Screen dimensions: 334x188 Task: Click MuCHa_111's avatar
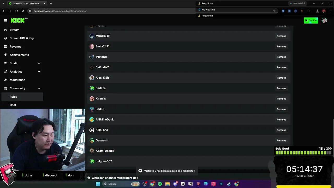point(92,36)
